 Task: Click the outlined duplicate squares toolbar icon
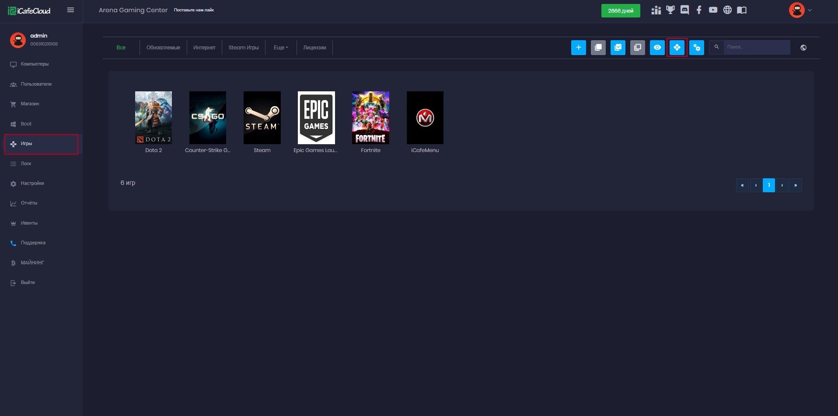(638, 48)
